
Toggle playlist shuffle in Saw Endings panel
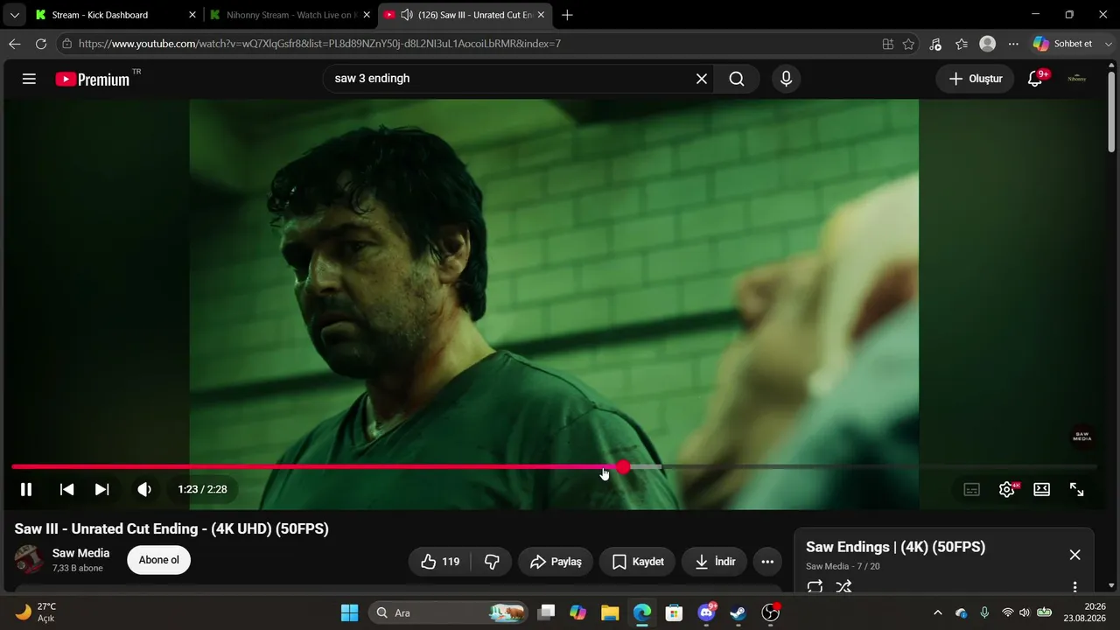point(843,586)
